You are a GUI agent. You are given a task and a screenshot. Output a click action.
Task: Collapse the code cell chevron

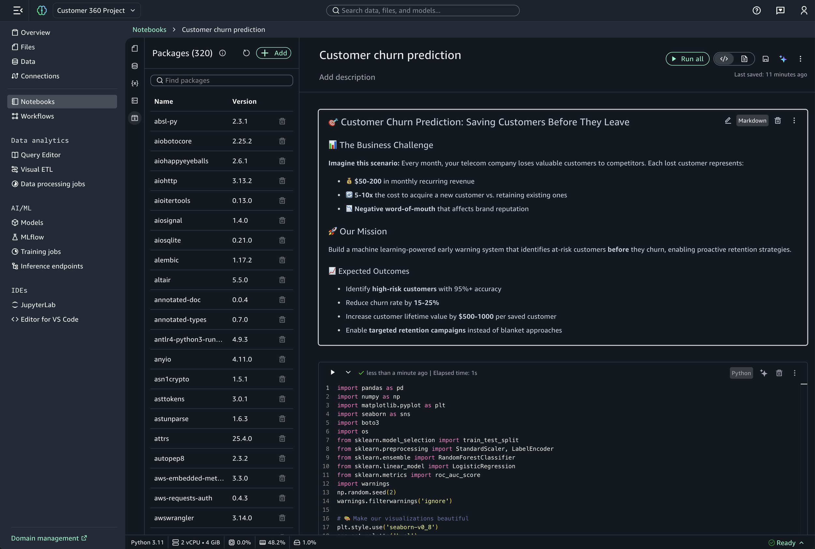tap(348, 373)
